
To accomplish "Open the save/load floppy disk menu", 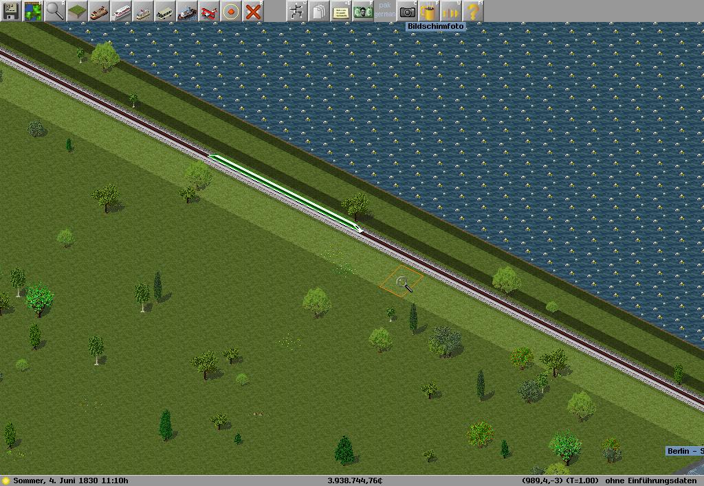I will 11,11.
